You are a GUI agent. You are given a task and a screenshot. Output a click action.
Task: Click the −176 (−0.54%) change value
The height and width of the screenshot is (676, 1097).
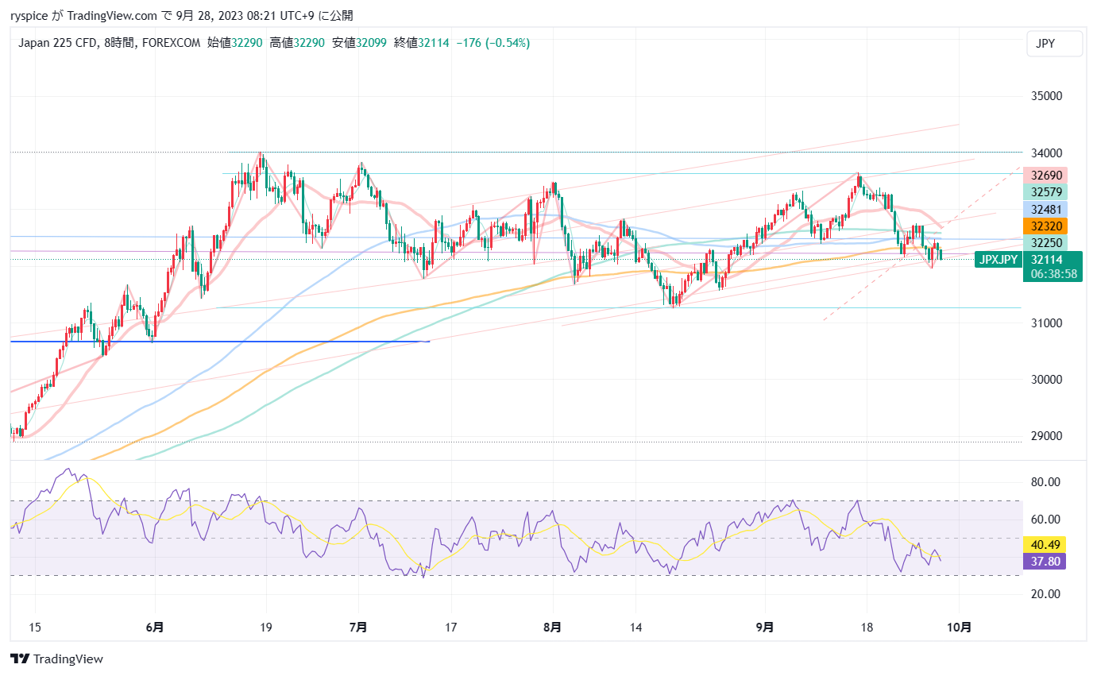tap(492, 43)
